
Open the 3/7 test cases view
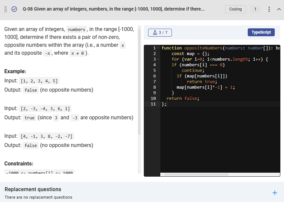[160, 32]
